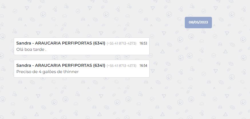Click the word thinner in the second message
250x119 pixels.
[x=71, y=72]
